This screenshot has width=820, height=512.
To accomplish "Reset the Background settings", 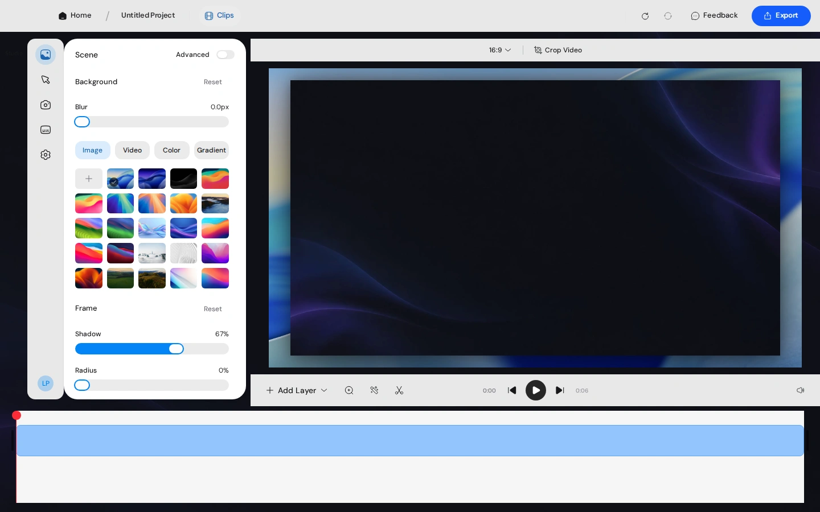I will [213, 82].
